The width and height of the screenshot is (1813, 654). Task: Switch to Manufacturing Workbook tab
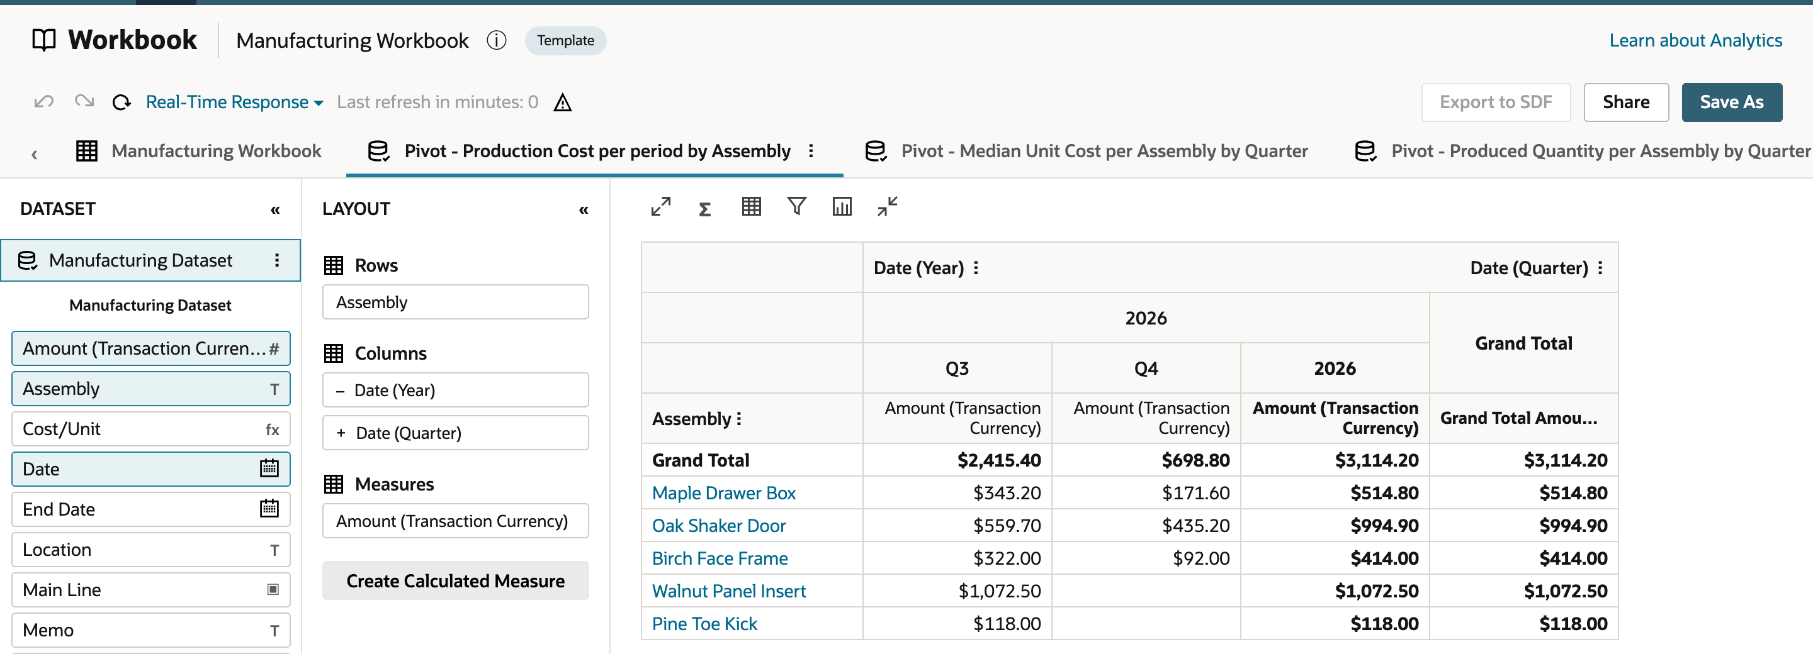coord(198,151)
